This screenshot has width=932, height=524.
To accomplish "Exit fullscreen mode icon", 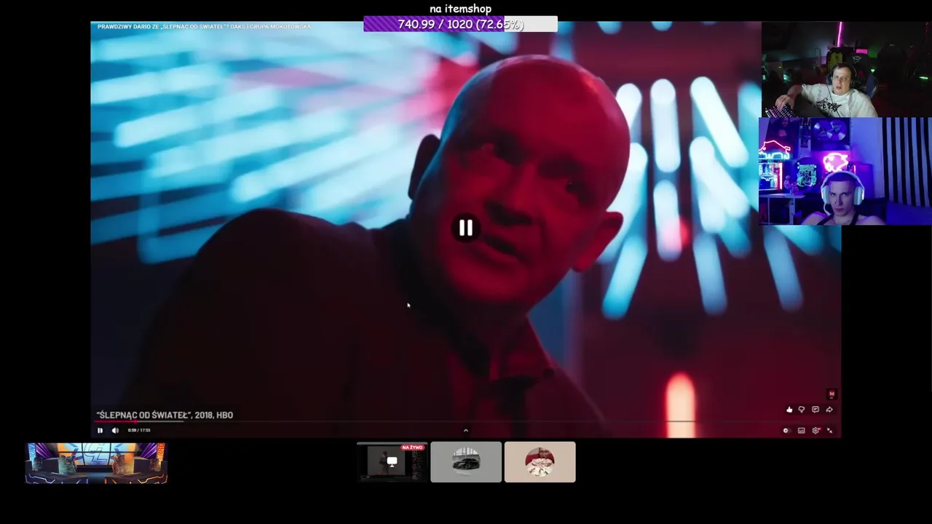I will [829, 430].
